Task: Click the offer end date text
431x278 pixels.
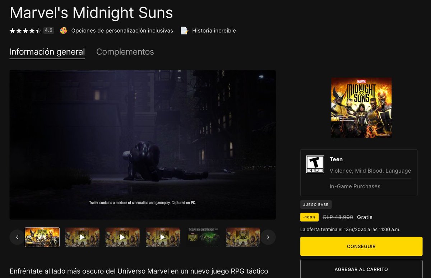Action: 350,230
